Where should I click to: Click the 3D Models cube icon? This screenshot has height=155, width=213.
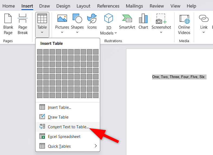[109, 18]
